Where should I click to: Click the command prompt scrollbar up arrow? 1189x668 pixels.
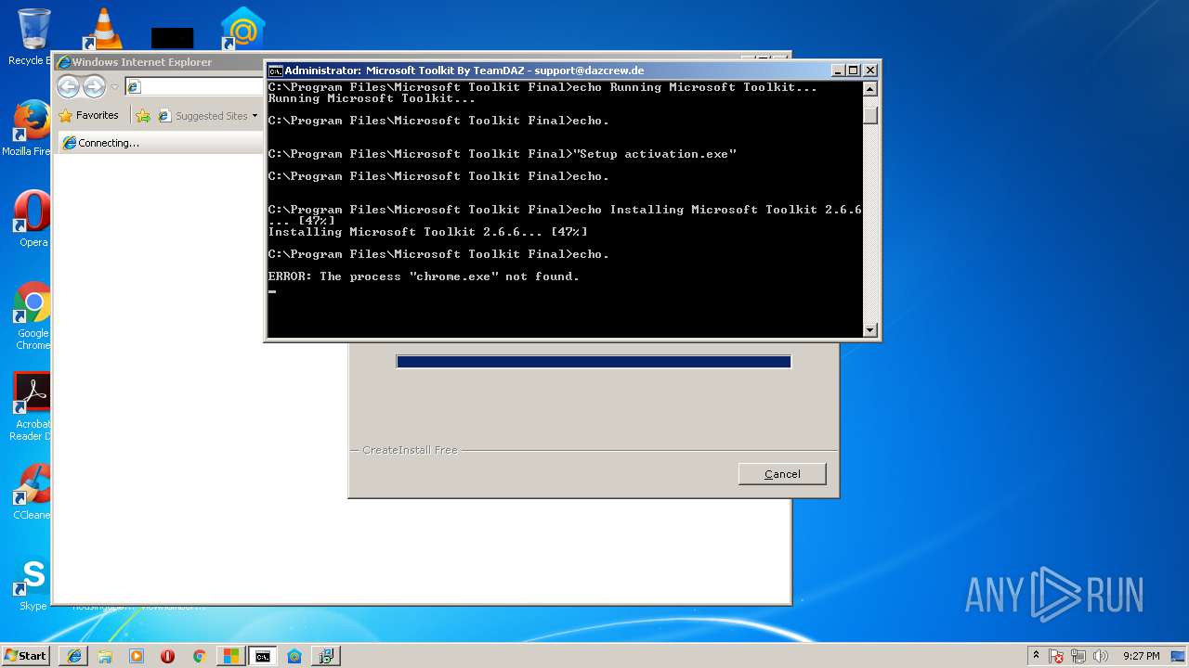(x=870, y=89)
